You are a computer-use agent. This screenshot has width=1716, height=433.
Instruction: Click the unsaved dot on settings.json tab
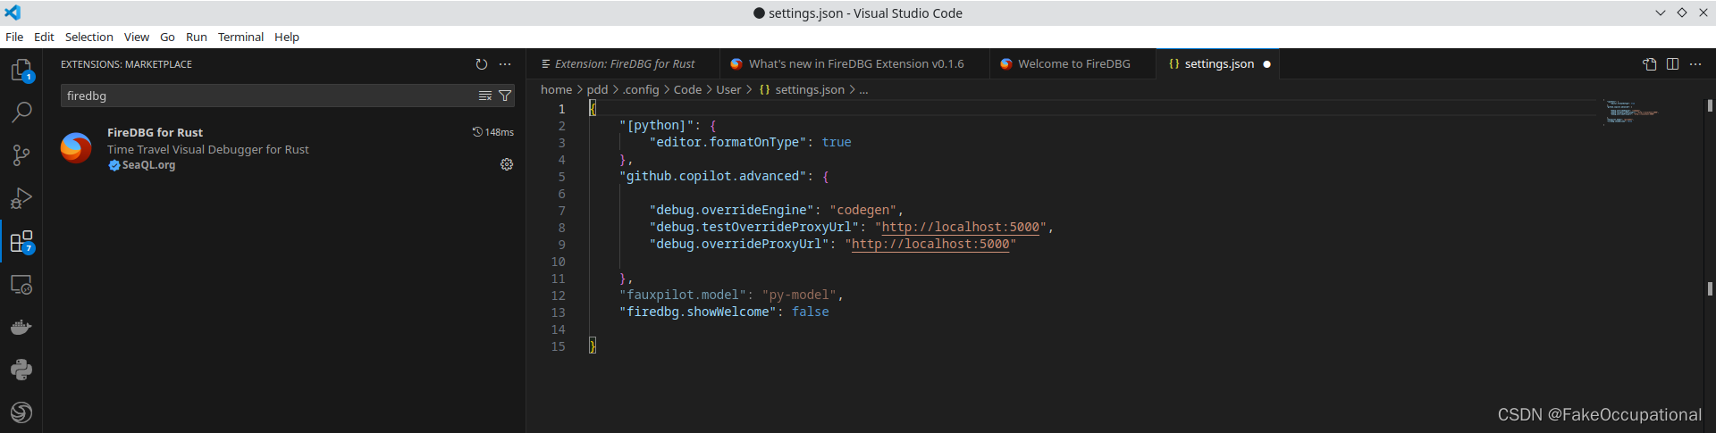point(1266,64)
